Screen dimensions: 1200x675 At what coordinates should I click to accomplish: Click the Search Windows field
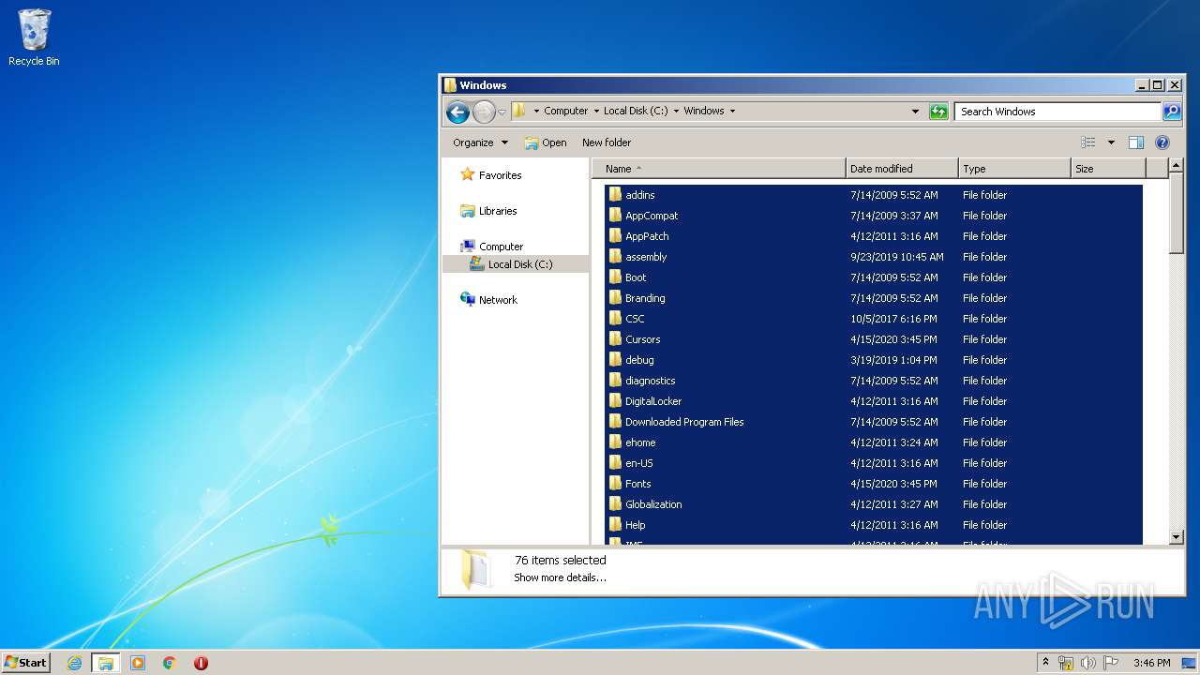point(1057,112)
